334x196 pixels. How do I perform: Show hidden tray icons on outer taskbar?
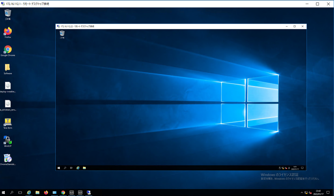coord(302,192)
